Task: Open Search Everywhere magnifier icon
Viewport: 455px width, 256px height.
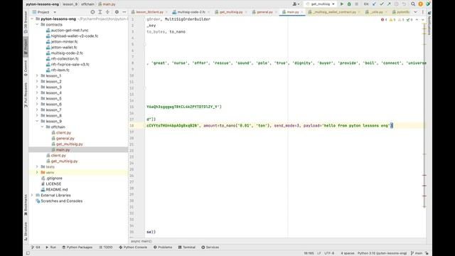Action: point(413,4)
